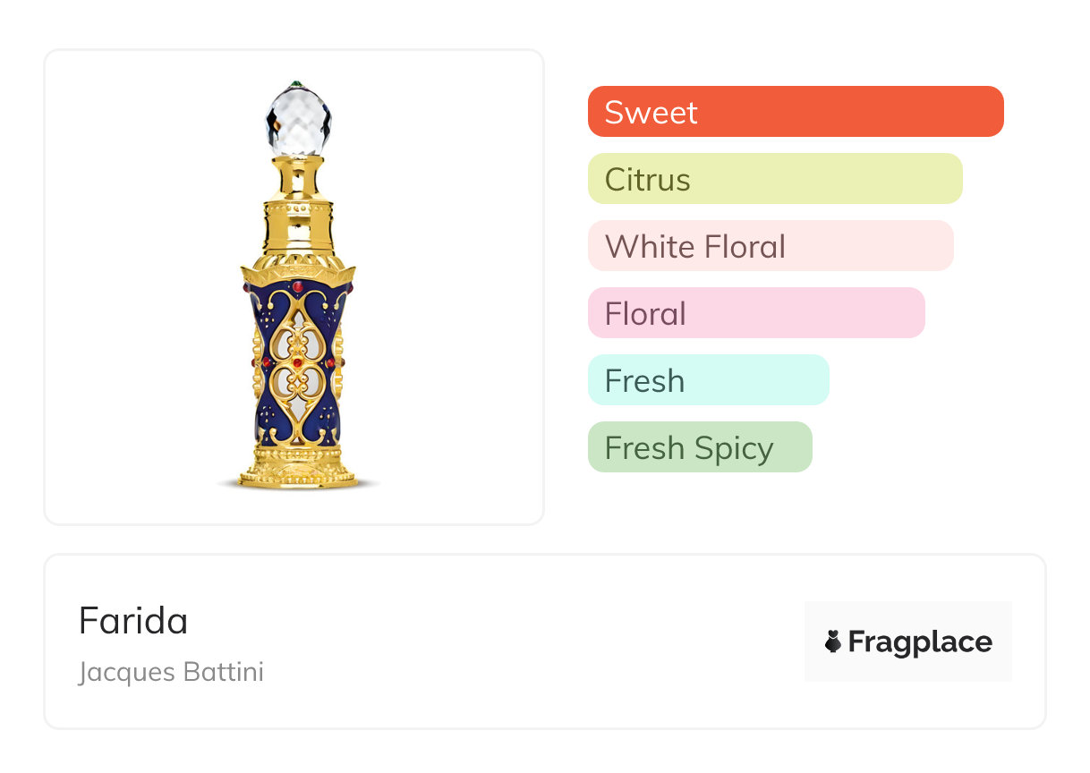Screen dimensions: 1090x773
Task: Click the central red gem on the bottle
Action: click(x=298, y=363)
